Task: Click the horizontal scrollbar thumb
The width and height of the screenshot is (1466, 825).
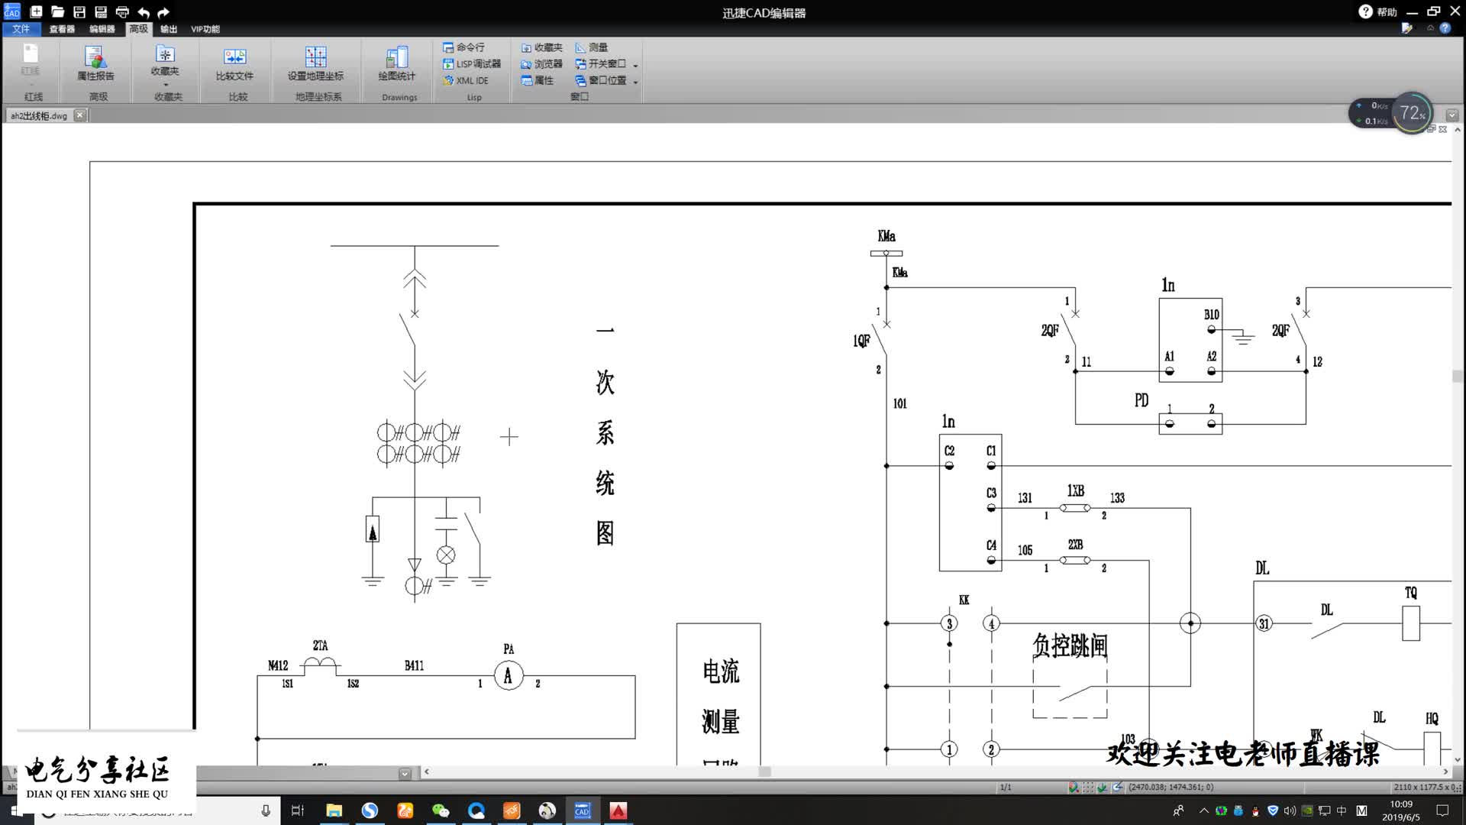Action: [x=764, y=772]
